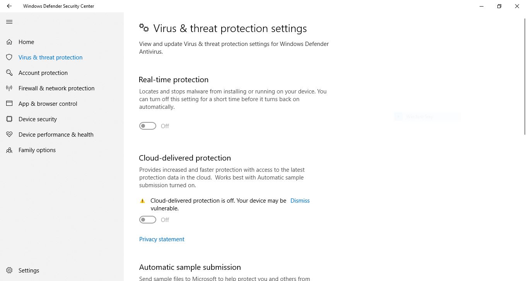Click the Home icon in sidebar
Viewport: 526px width, 281px height.
pos(9,42)
